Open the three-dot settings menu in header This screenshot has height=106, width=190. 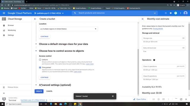[x=180, y=13]
